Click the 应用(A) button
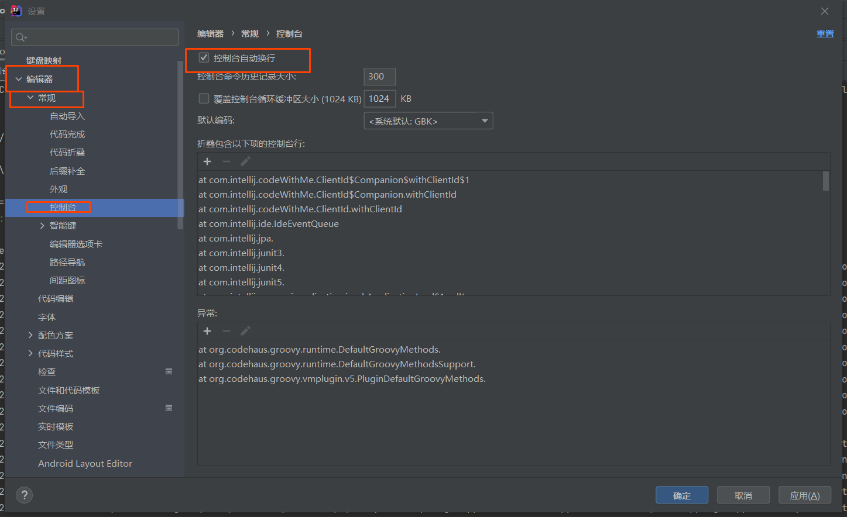The height and width of the screenshot is (517, 847). [x=805, y=495]
